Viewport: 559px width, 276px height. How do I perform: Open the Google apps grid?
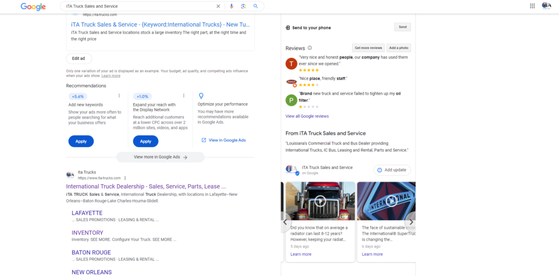tap(532, 5)
